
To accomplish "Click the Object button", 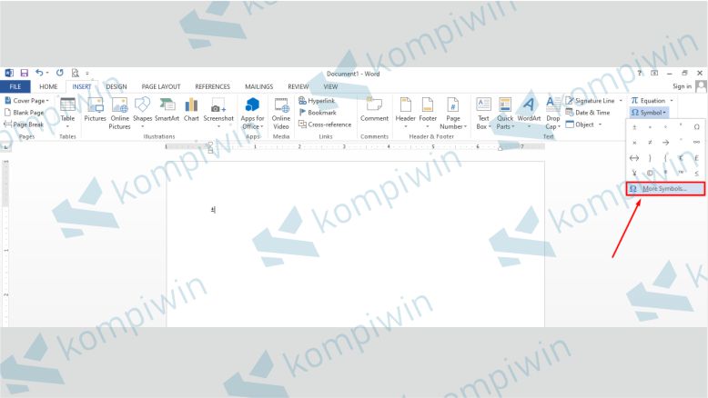I will (581, 124).
